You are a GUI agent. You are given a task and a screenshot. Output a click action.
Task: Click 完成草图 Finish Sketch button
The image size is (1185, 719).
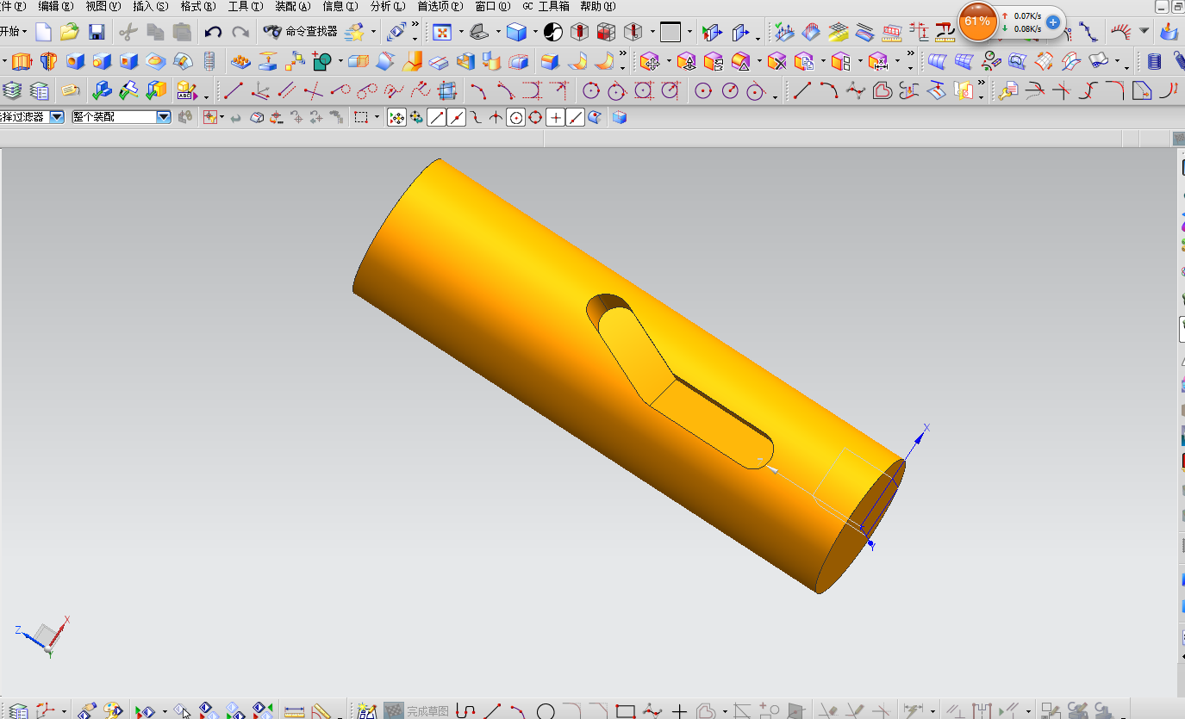(418, 710)
